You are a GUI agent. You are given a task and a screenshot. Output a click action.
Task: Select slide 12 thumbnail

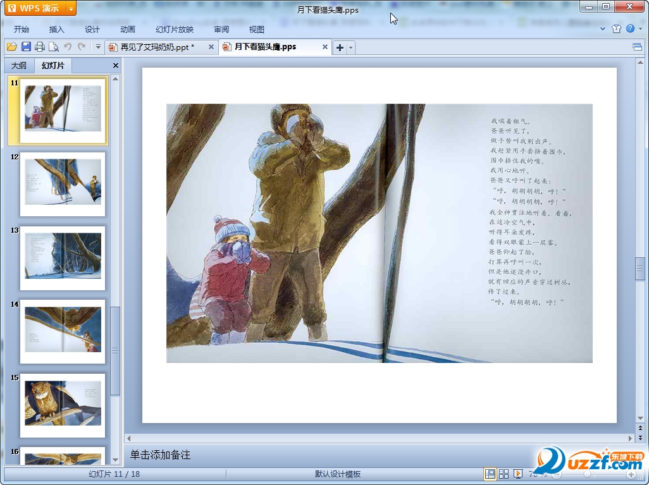pos(63,184)
